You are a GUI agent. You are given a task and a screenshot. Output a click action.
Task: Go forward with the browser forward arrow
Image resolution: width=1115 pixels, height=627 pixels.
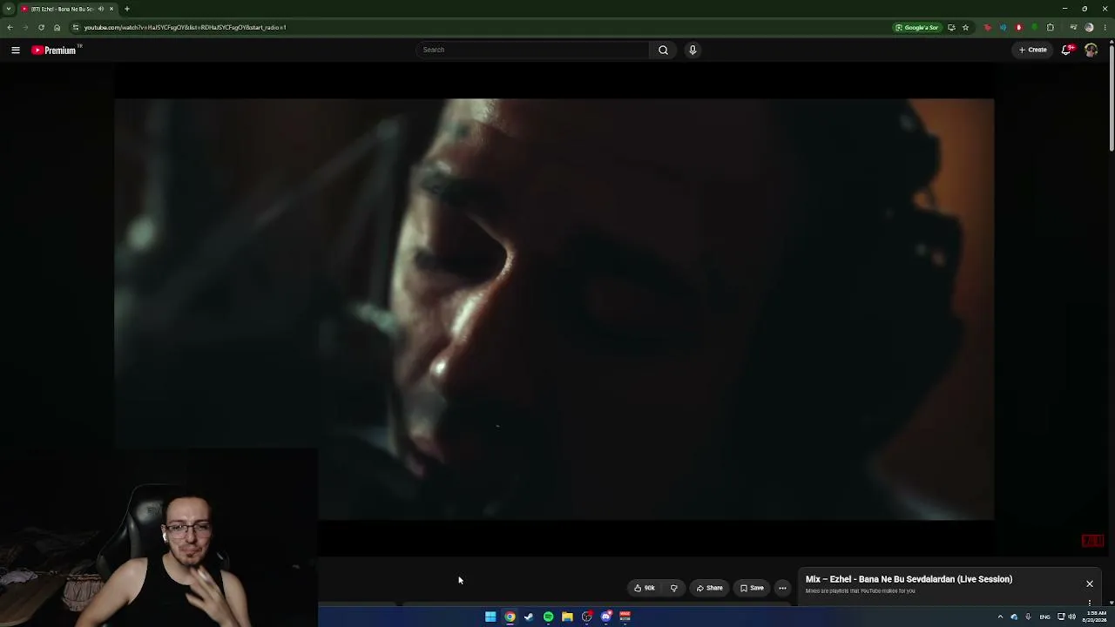coord(25,28)
